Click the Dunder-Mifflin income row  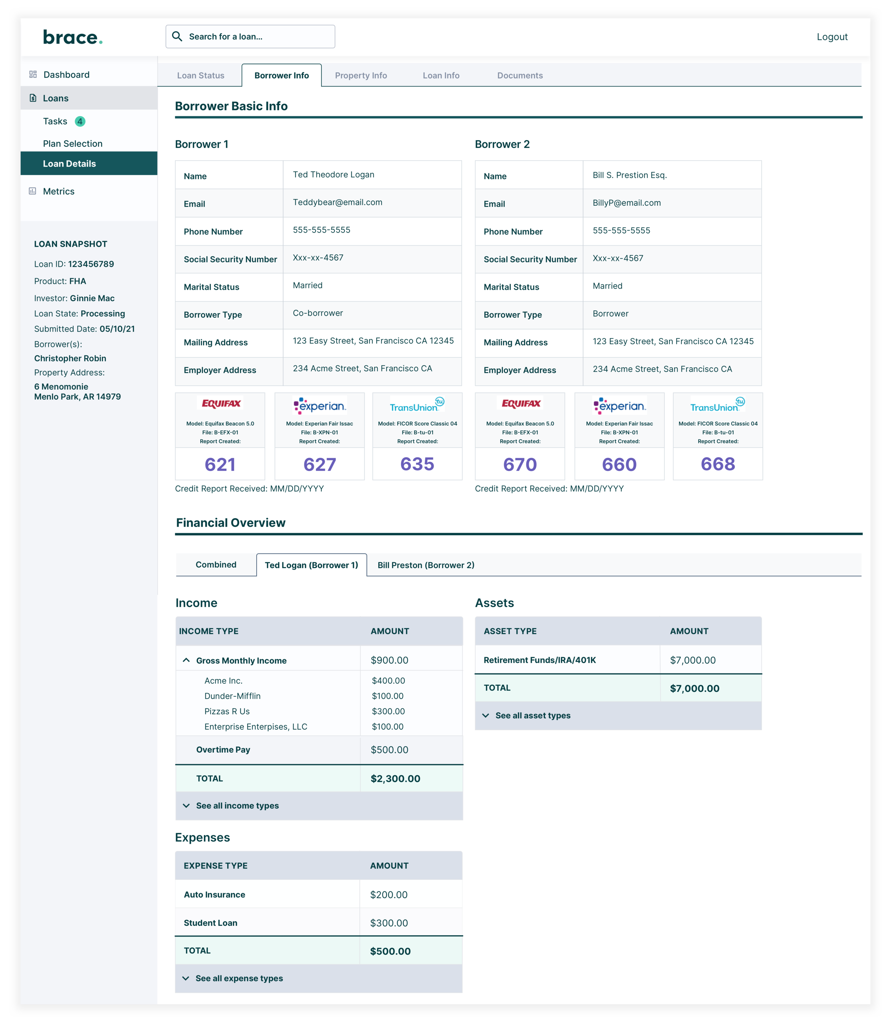[319, 696]
